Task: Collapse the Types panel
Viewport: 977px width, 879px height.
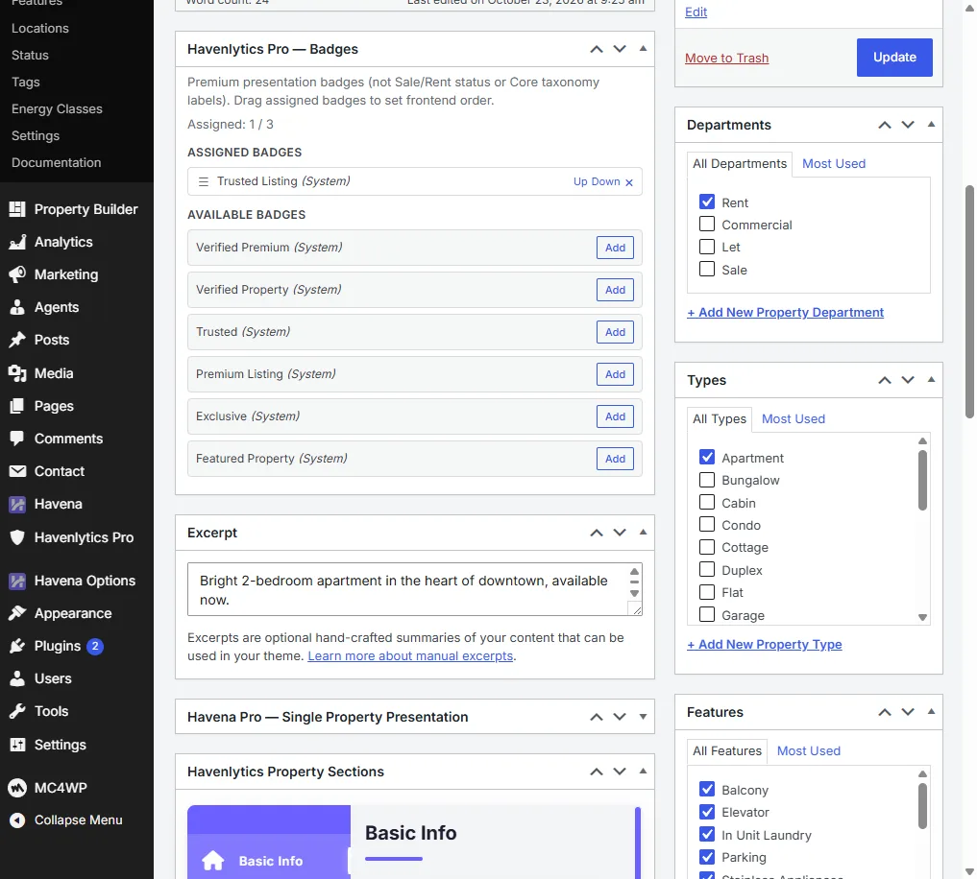Action: tap(932, 380)
